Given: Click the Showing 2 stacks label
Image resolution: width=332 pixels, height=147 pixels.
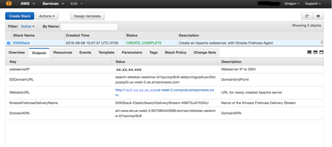Looking at the screenshot, I should coord(306,25).
